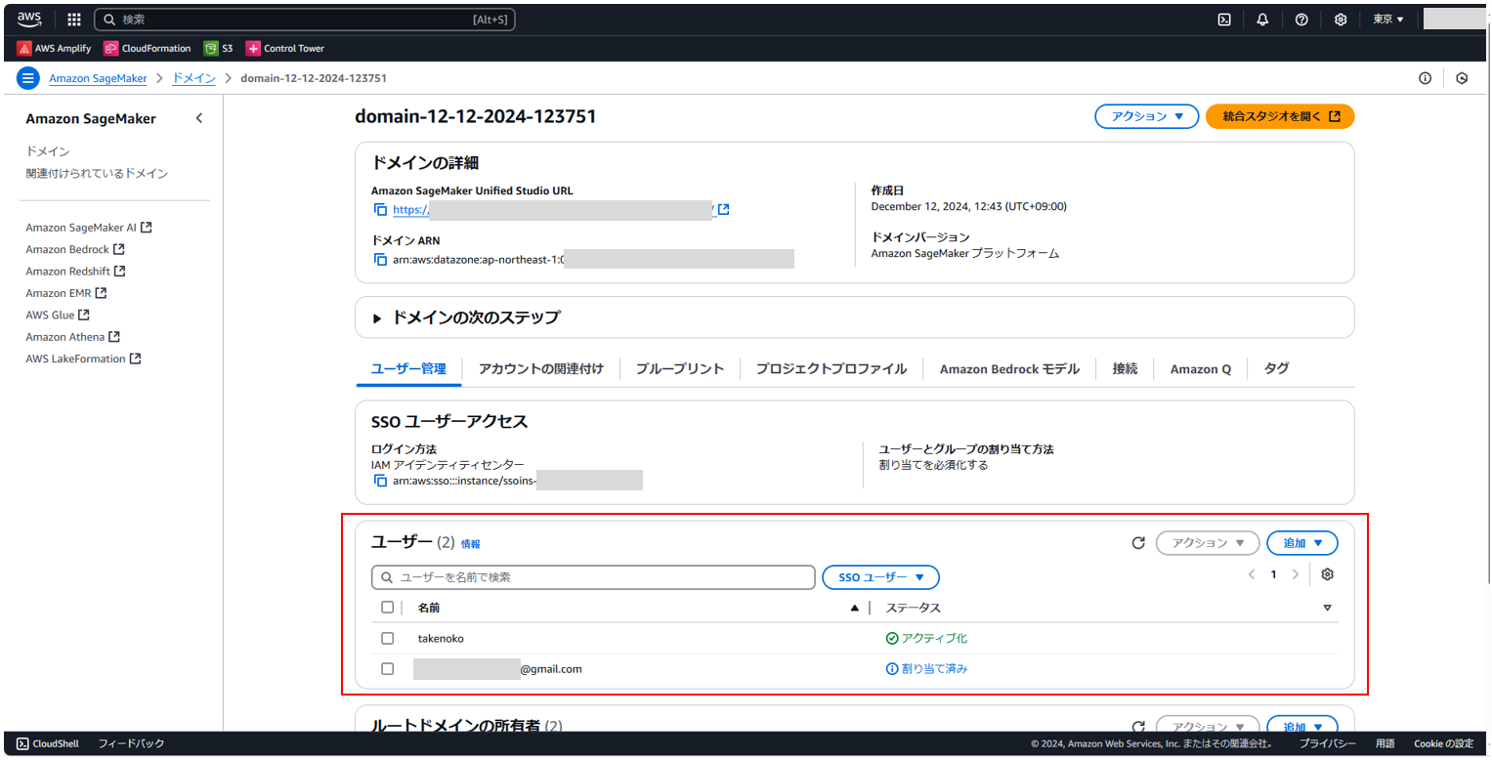1492x760 pixels.
Task: Open Unified Studio URL external link icon
Action: (724, 209)
